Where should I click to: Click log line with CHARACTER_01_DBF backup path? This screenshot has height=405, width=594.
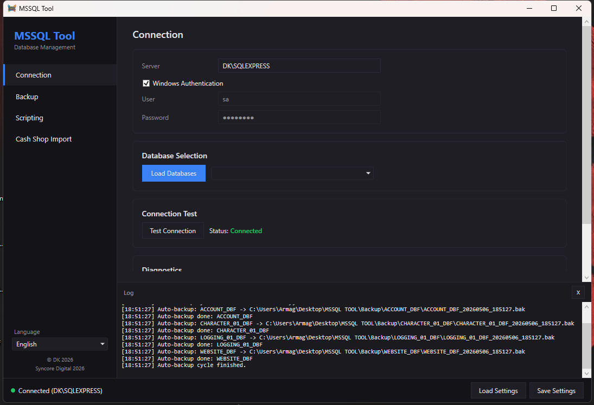pyautogui.click(x=348, y=323)
